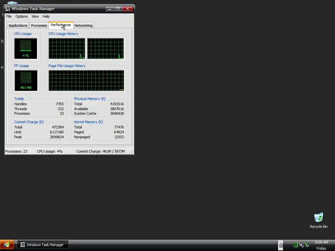Screen dimensions: 335x251
Task: Click the Threads value 332
Action: tap(61, 109)
